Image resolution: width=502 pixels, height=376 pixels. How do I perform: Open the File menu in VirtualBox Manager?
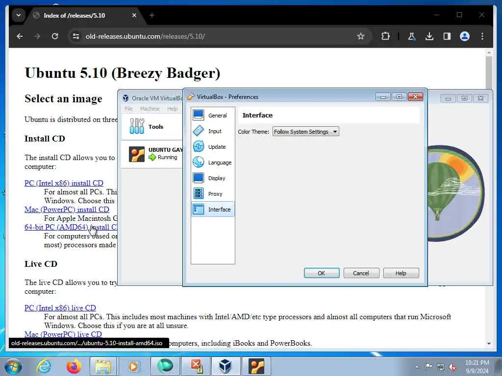point(128,109)
